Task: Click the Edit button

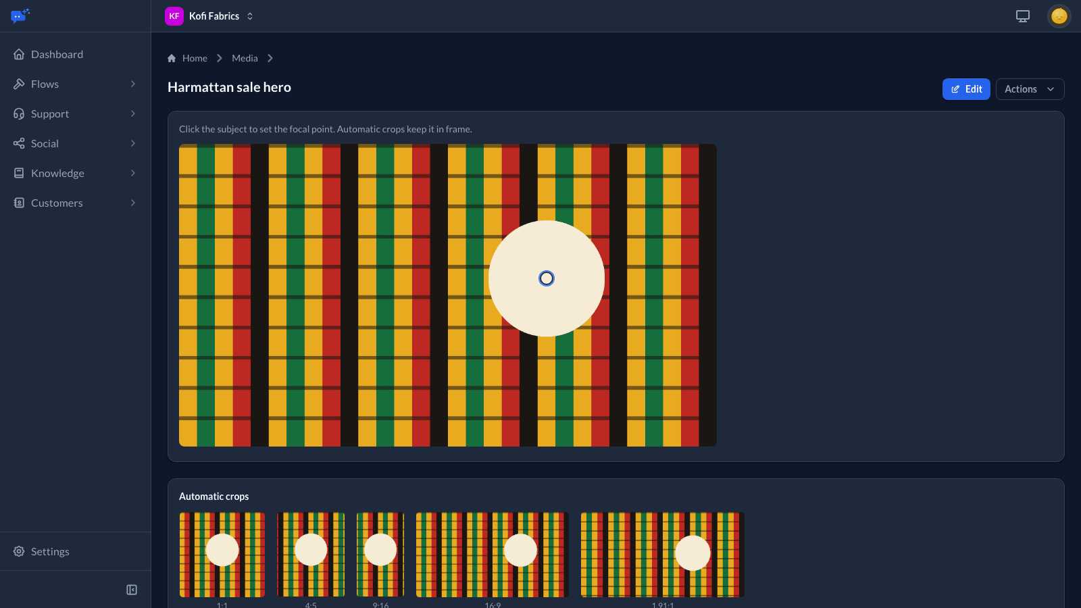Action: (966, 89)
